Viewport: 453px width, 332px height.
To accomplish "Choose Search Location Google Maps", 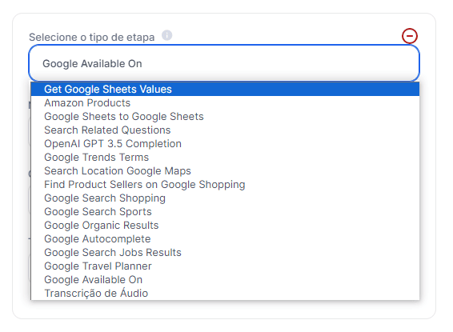I will [x=225, y=170].
